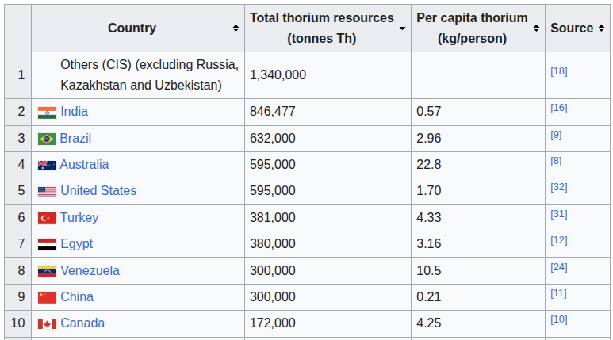Screen dimensions: 613x340
Task: Click the Canada flag icon
Action: click(x=47, y=324)
